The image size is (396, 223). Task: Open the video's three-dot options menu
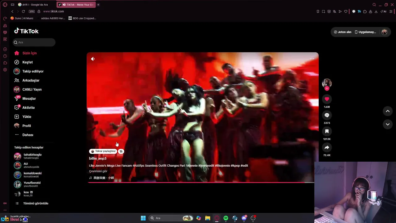coord(312,59)
